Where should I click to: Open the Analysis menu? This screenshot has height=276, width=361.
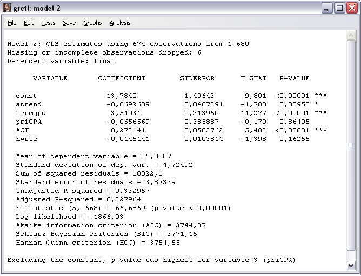point(120,23)
